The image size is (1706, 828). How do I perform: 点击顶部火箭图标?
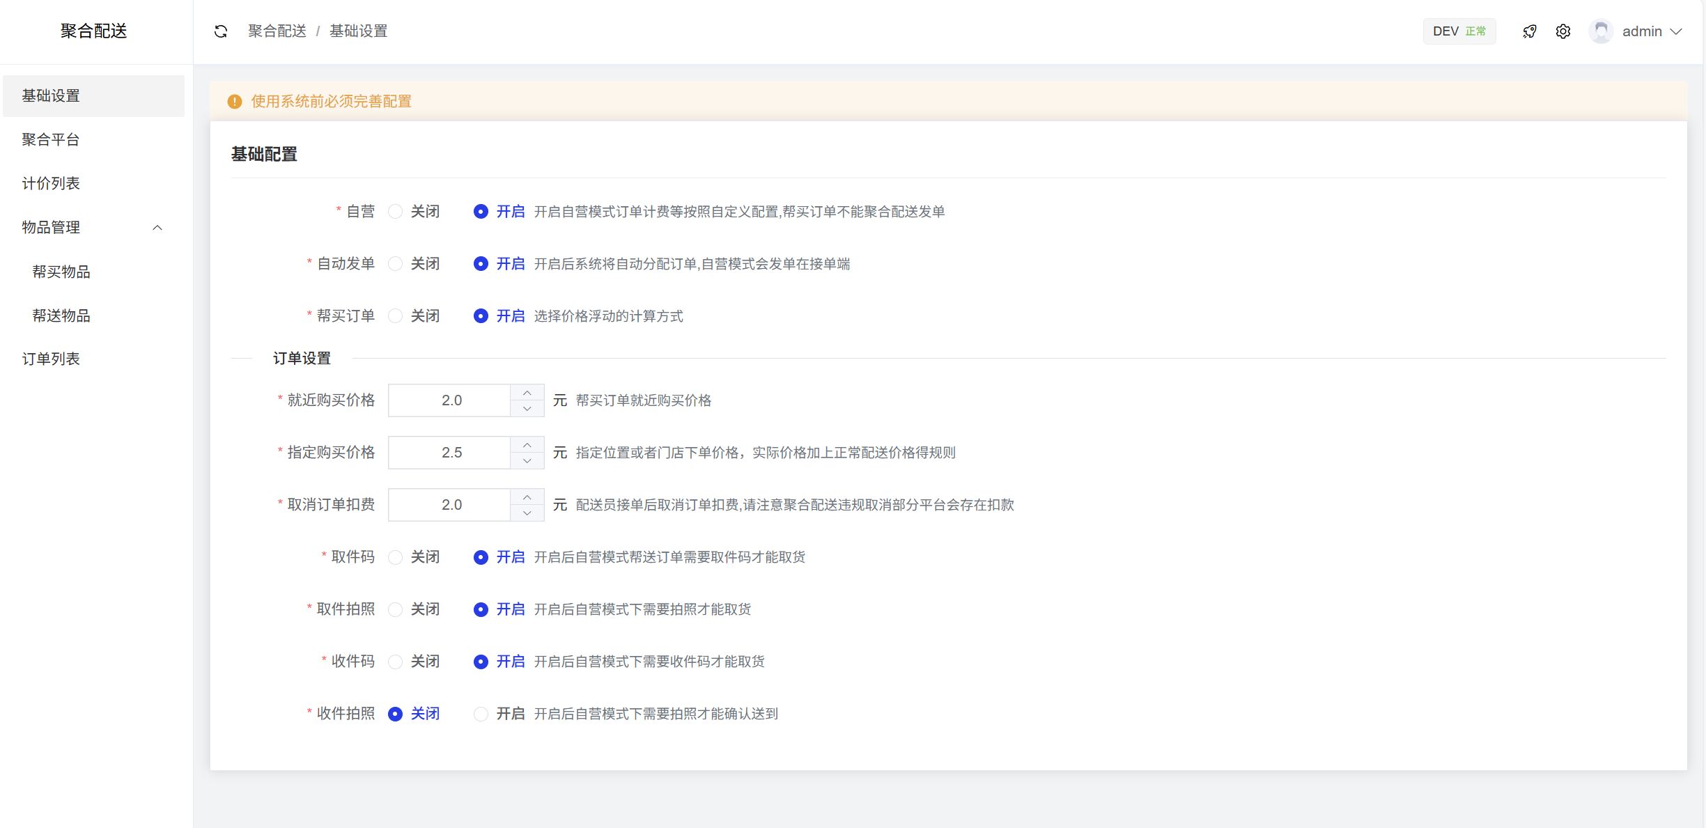click(1530, 31)
